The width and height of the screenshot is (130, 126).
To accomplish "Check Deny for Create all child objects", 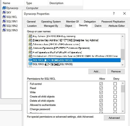I will click(115, 96).
